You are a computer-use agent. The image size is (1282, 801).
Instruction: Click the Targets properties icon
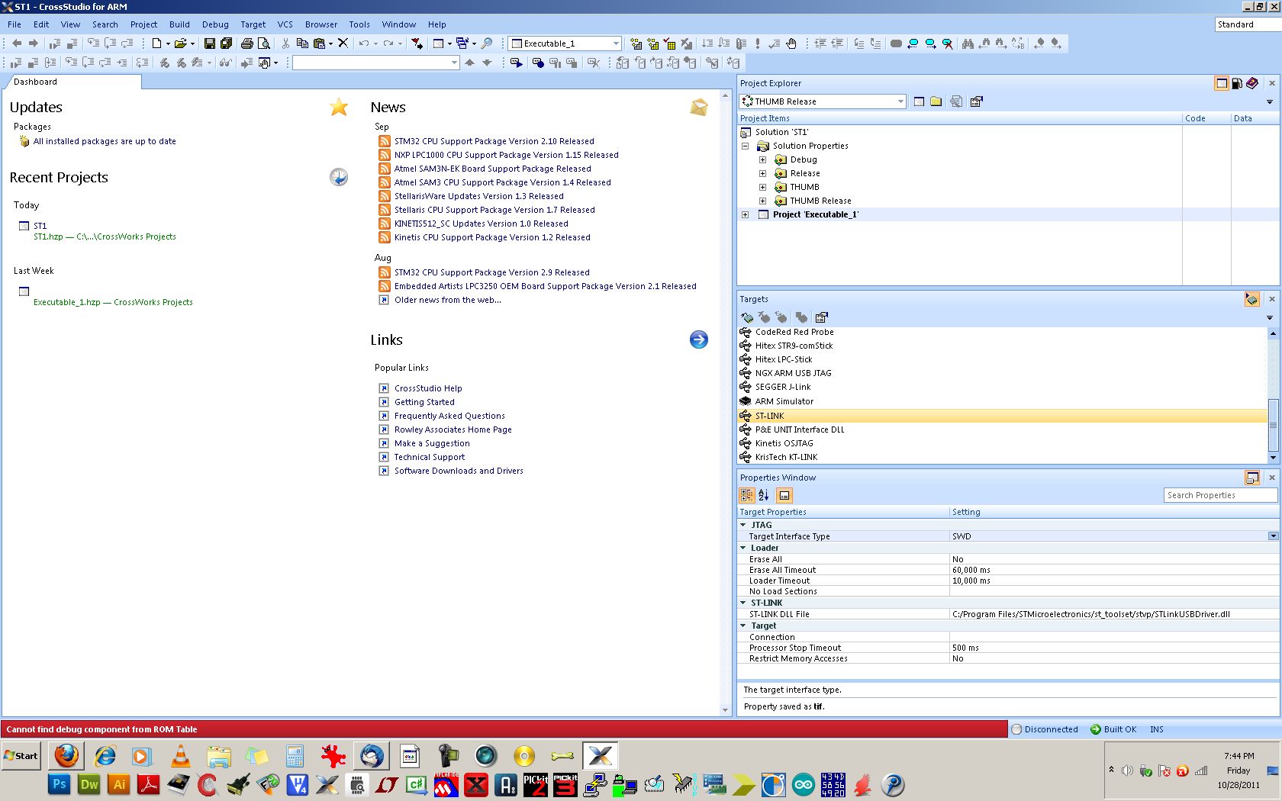pyautogui.click(x=821, y=317)
